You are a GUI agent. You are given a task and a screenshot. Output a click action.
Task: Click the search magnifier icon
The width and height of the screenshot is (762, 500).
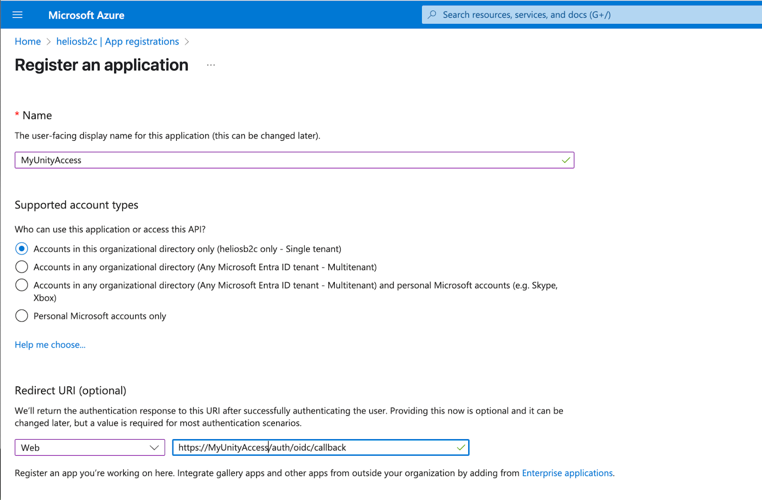pyautogui.click(x=431, y=15)
